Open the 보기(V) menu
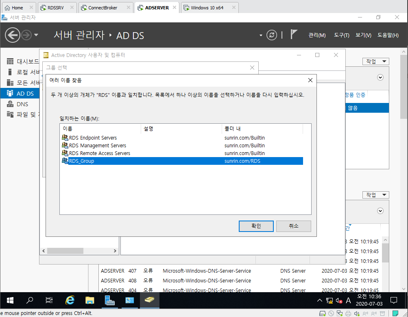Screen dimensions: 408x317 coord(363,35)
